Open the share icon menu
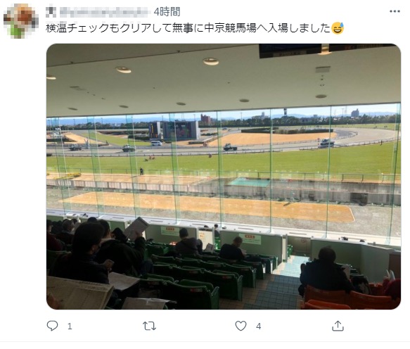The image size is (410, 349). click(338, 326)
